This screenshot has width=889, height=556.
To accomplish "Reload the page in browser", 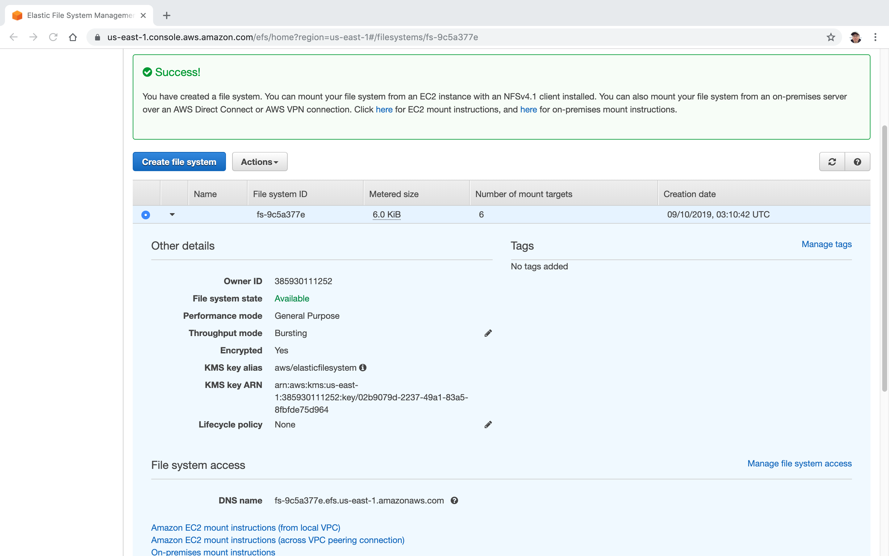I will pyautogui.click(x=53, y=37).
